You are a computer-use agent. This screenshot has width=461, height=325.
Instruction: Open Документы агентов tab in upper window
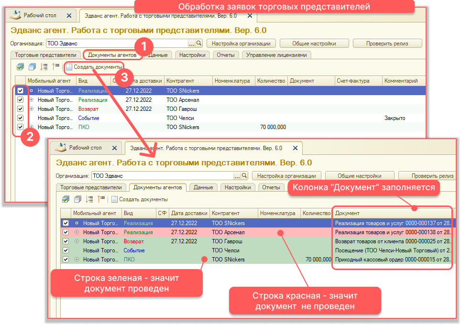coord(112,55)
